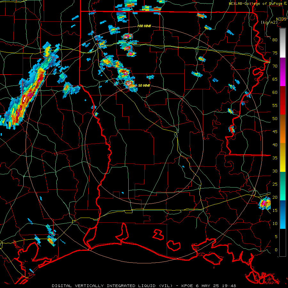Click the 45 value on color scale
Image resolution: width=288 pixels, height=288 pixels.
click(x=275, y=132)
